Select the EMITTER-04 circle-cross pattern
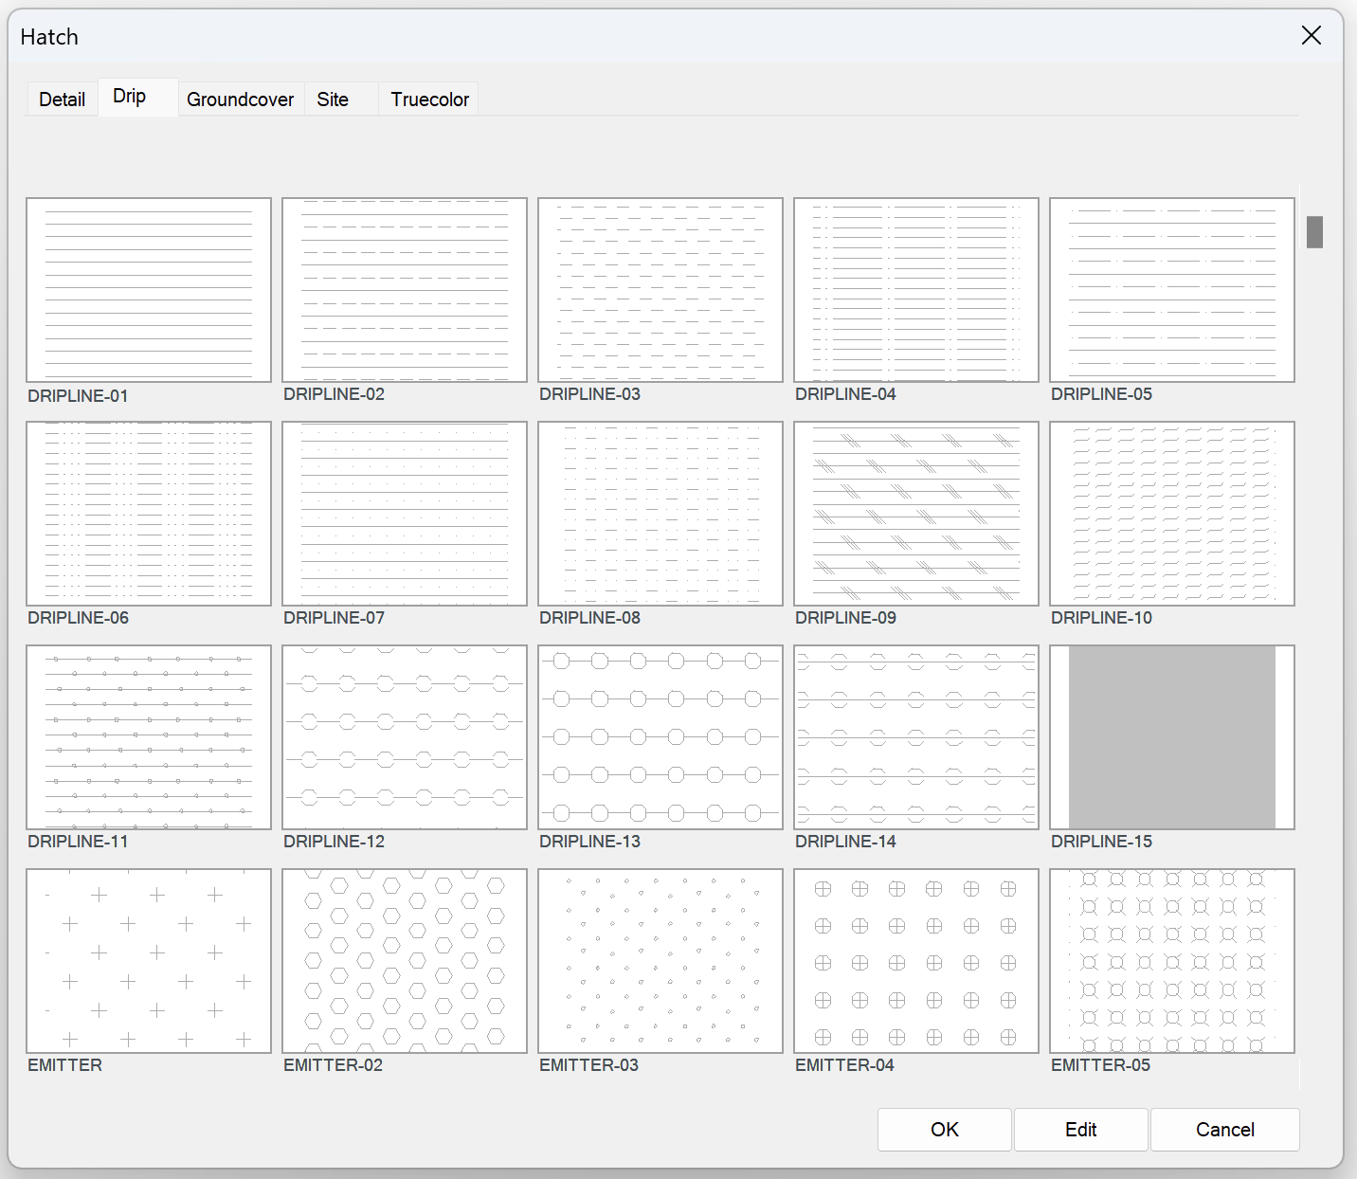This screenshot has height=1179, width=1357. pos(915,961)
